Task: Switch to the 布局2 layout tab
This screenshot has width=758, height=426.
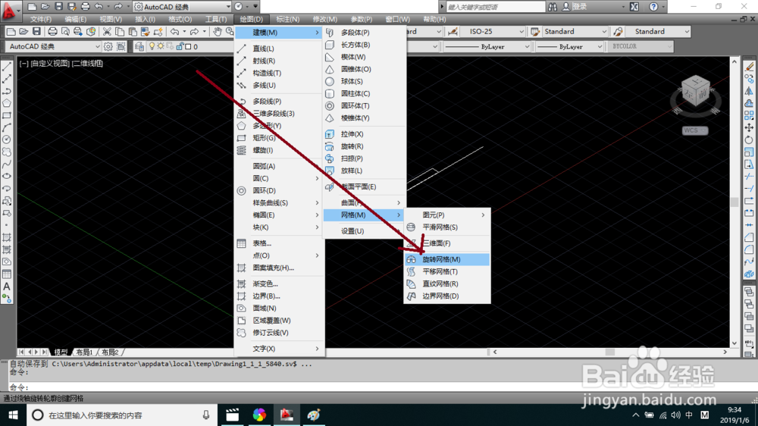Action: (110, 352)
